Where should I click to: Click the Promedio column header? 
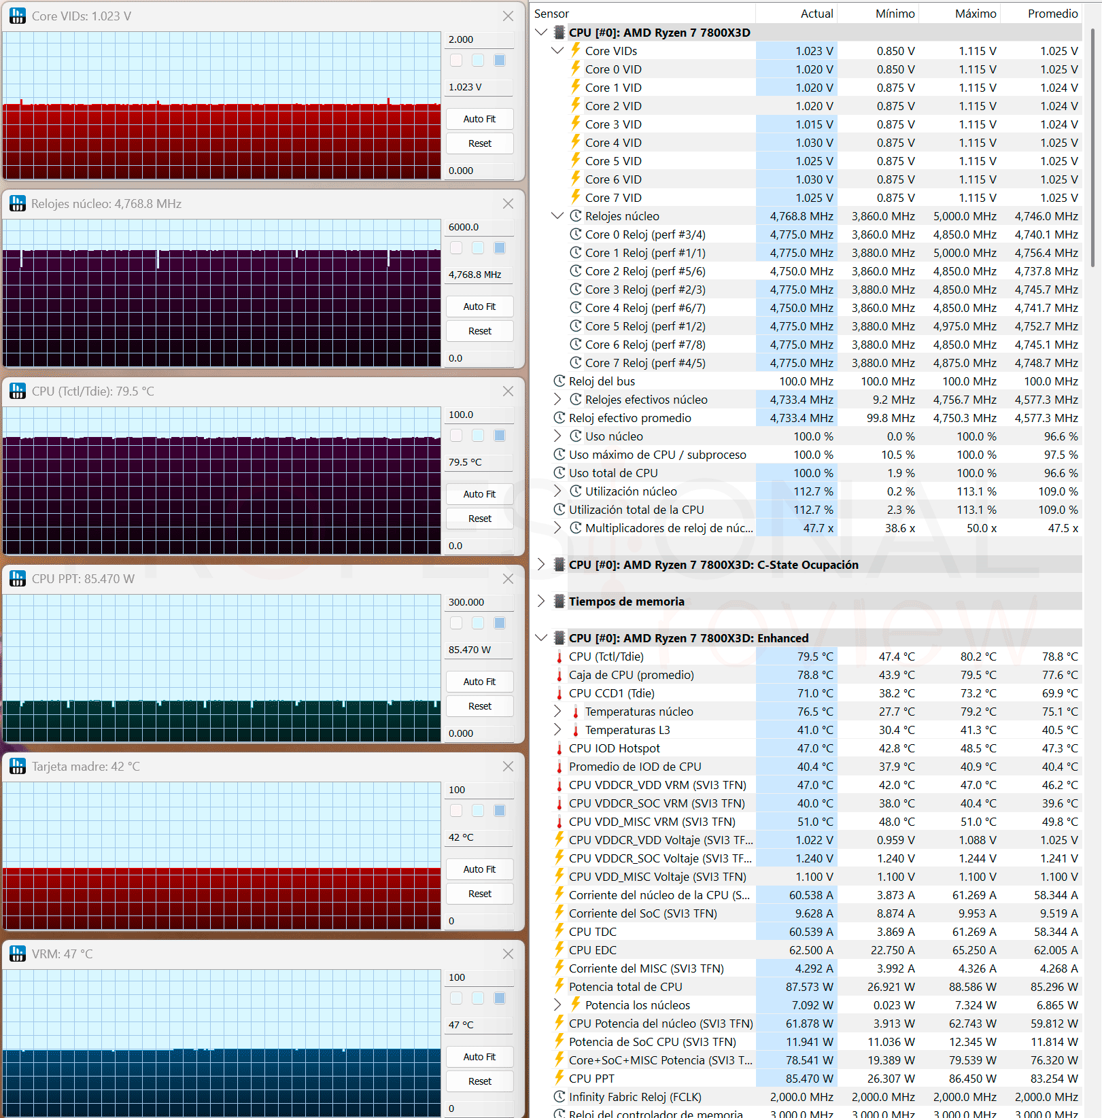click(x=1041, y=14)
